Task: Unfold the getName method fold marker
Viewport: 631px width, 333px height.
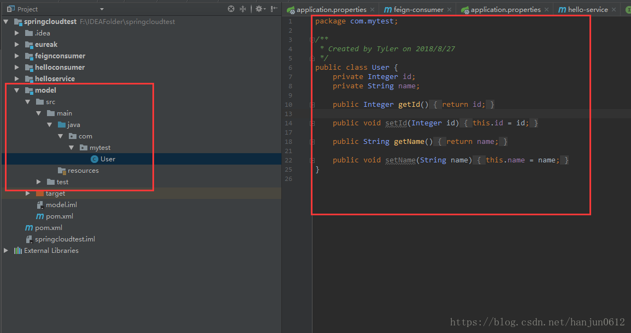Action: 312,142
